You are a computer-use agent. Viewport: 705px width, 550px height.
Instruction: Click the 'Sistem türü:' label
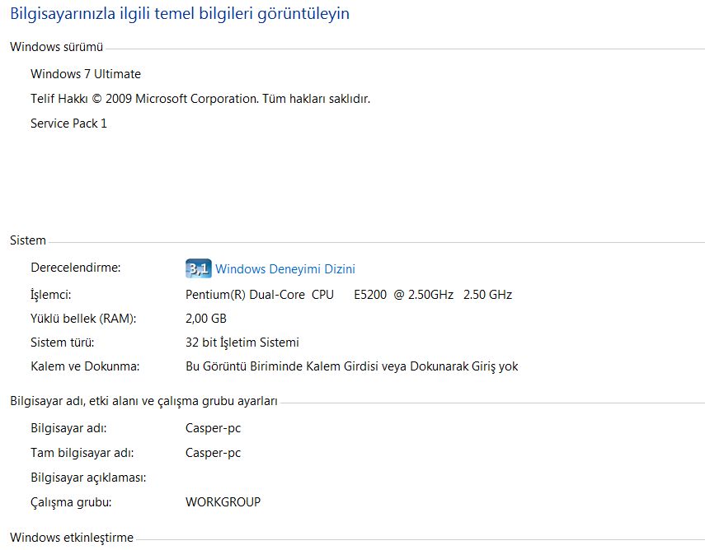[x=62, y=343]
